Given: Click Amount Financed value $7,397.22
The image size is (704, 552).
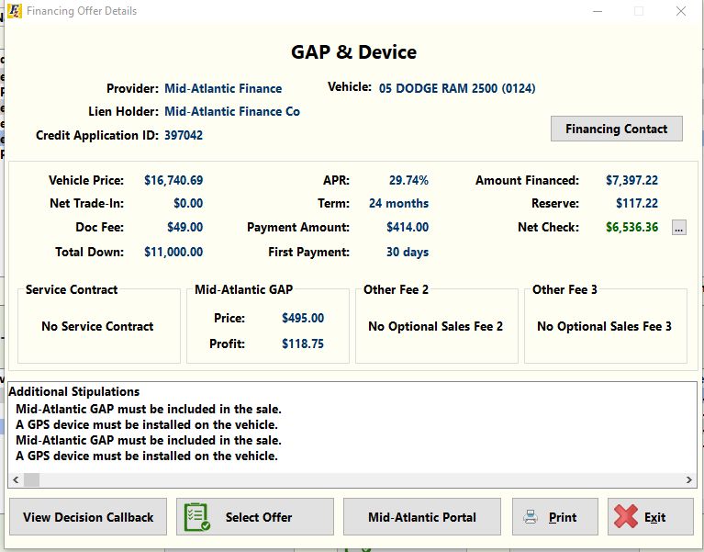Looking at the screenshot, I should pos(631,181).
